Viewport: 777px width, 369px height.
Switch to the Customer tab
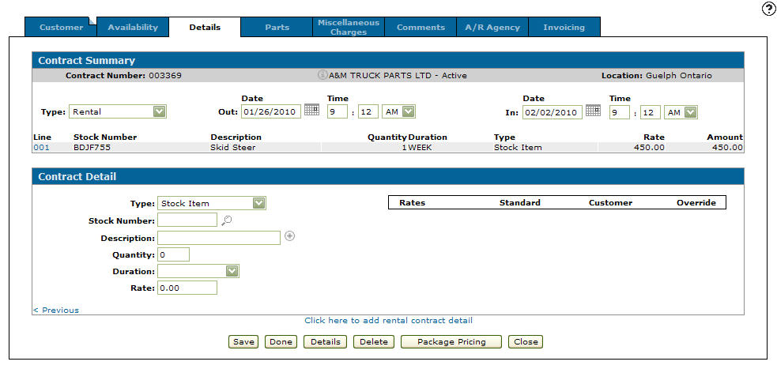(61, 27)
